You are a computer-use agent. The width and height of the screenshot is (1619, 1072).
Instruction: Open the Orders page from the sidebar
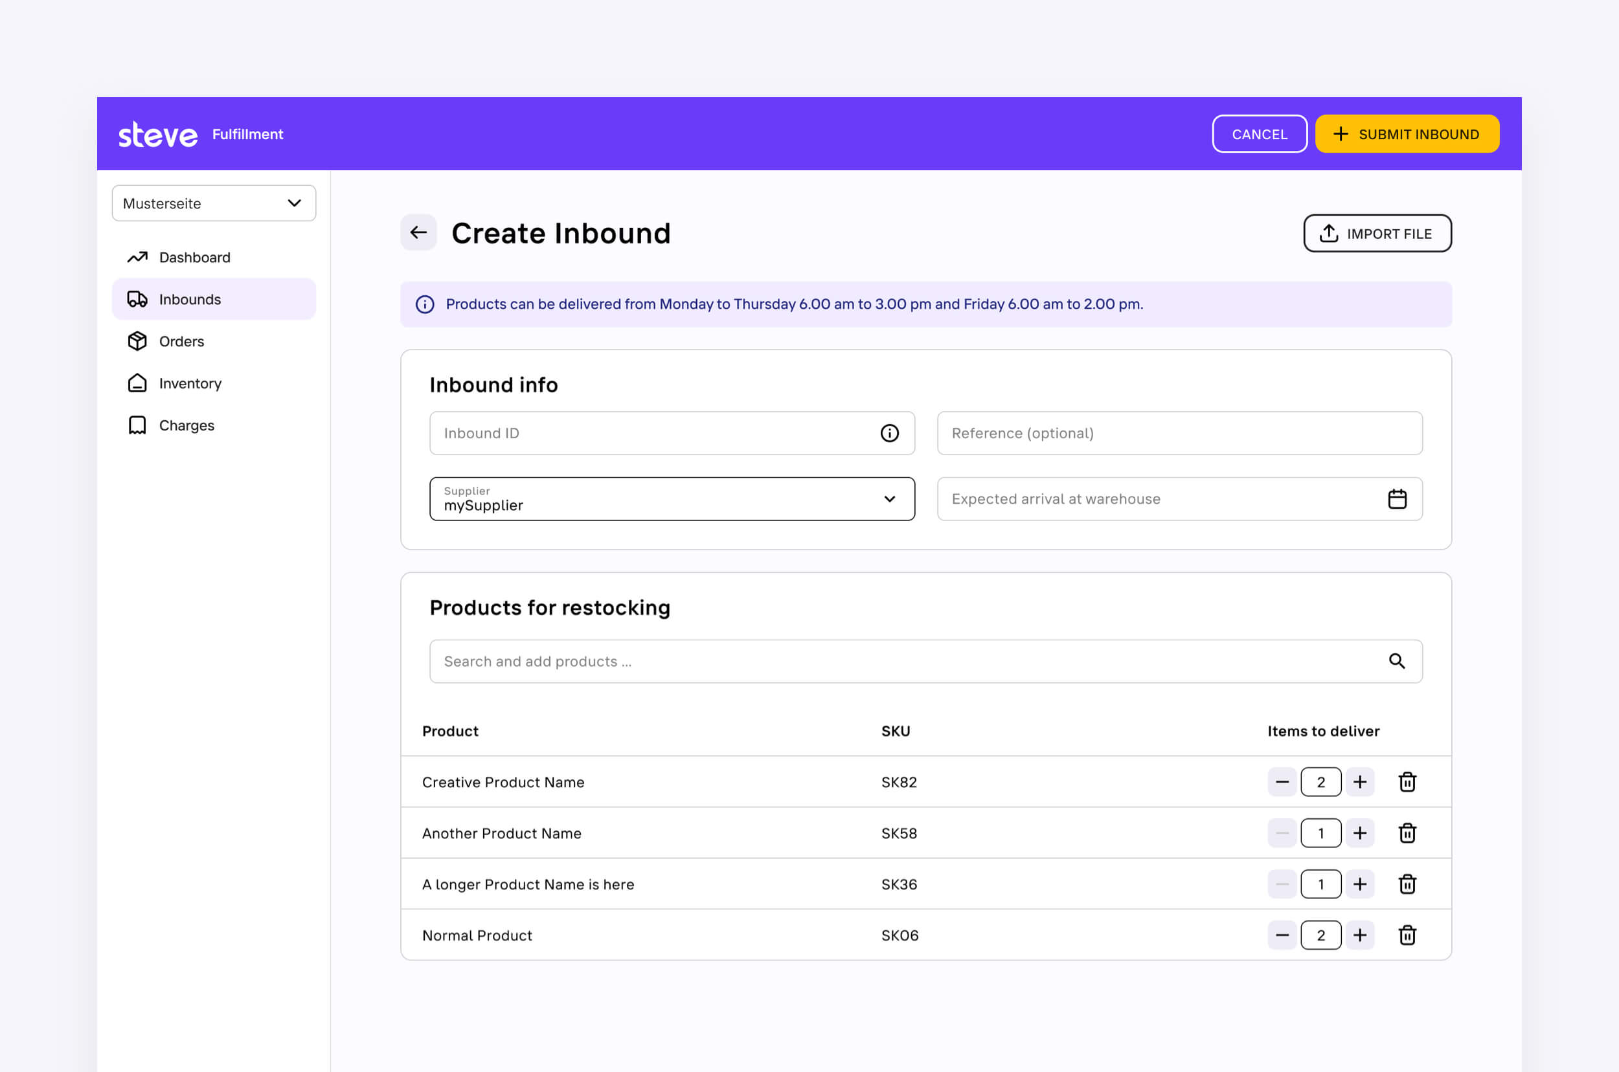coord(181,341)
